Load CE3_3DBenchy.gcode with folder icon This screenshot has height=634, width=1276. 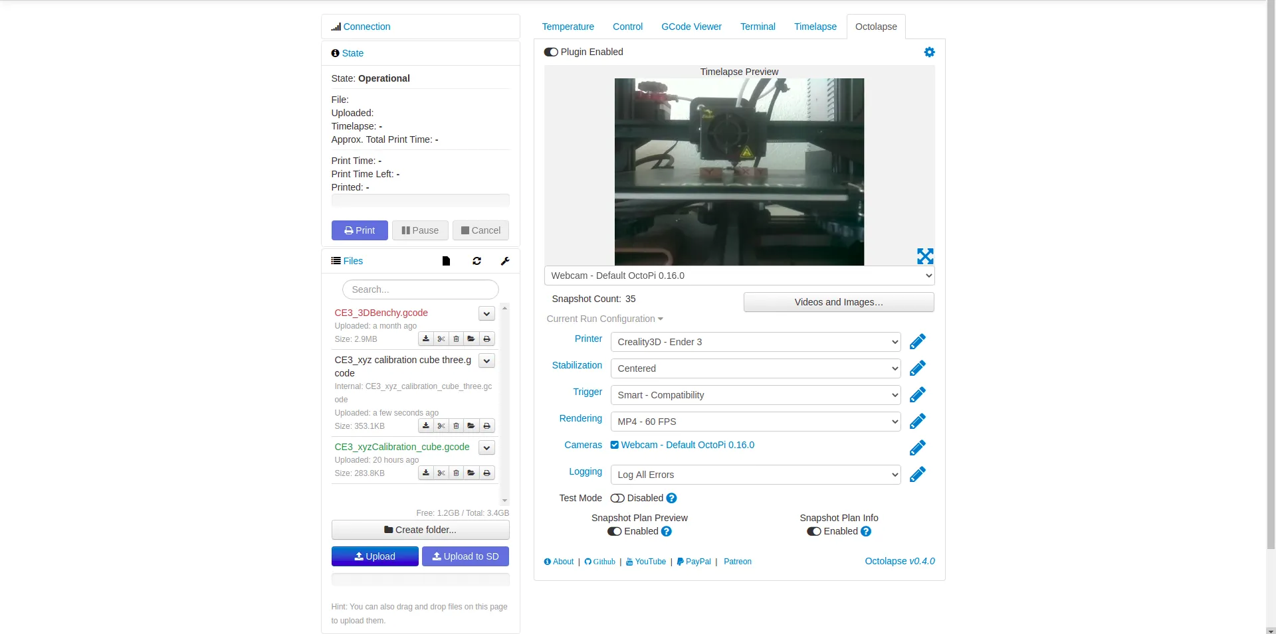pyautogui.click(x=471, y=339)
